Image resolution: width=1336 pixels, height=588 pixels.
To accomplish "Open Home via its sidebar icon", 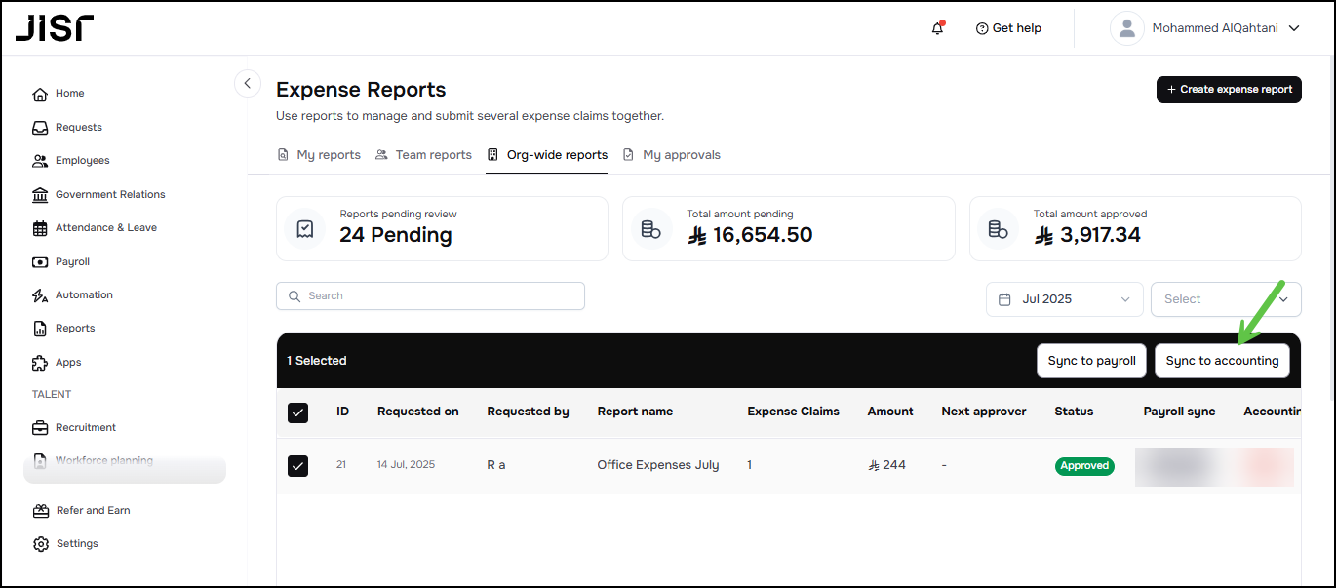I will (40, 94).
